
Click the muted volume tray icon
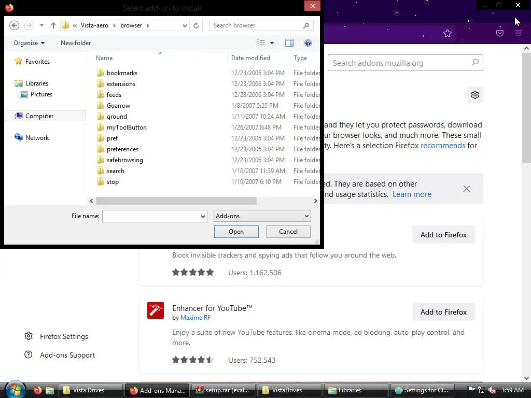(492, 390)
